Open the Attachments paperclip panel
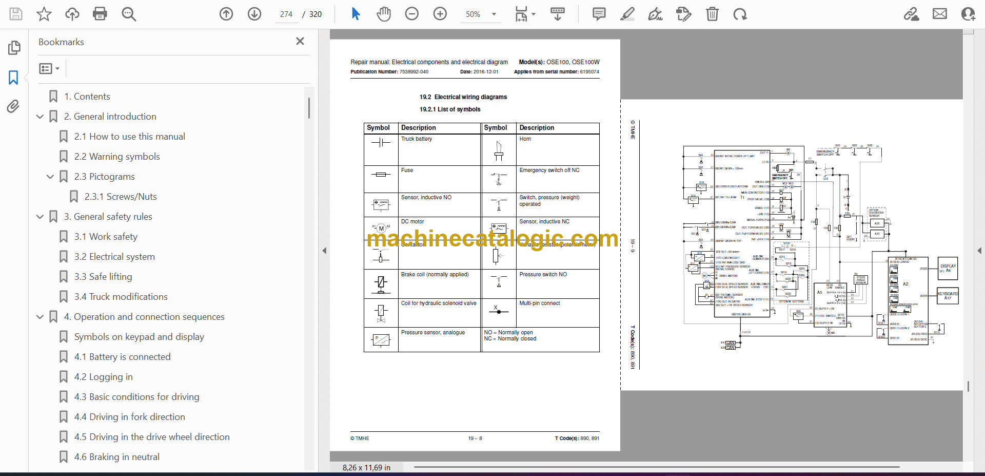This screenshot has height=476, width=985. (13, 106)
